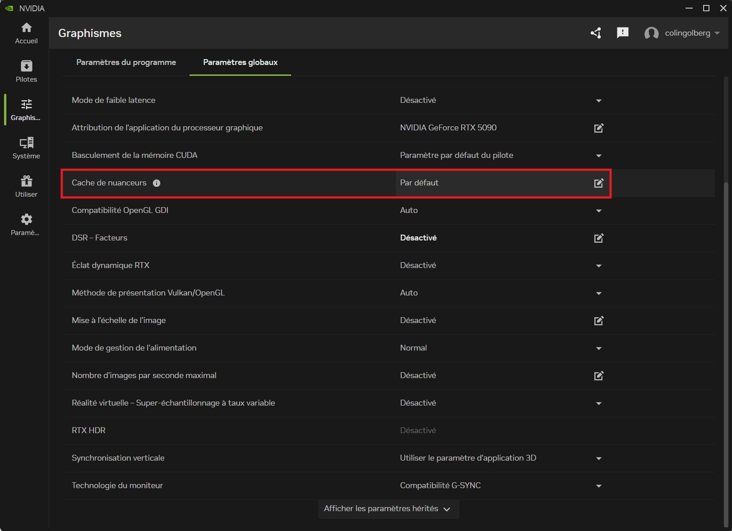Click the Utiliser le paramètre d'application 3D value
Image resolution: width=732 pixels, height=531 pixels.
pos(468,458)
